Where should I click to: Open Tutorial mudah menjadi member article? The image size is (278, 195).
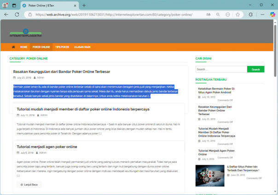coord(83,109)
